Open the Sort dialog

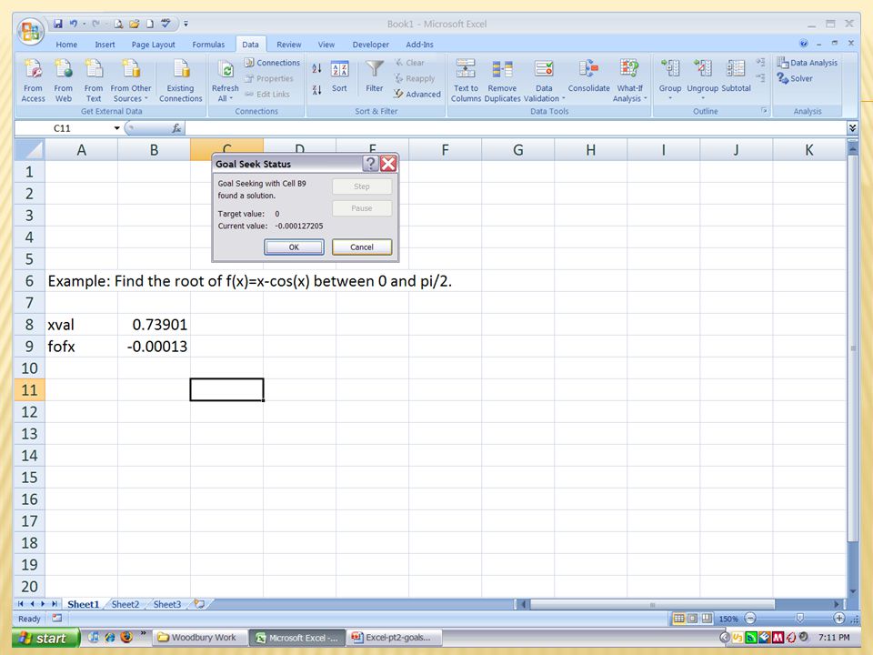[x=339, y=76]
